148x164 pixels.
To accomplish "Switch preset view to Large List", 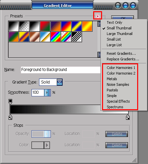I will (x=114, y=45).
